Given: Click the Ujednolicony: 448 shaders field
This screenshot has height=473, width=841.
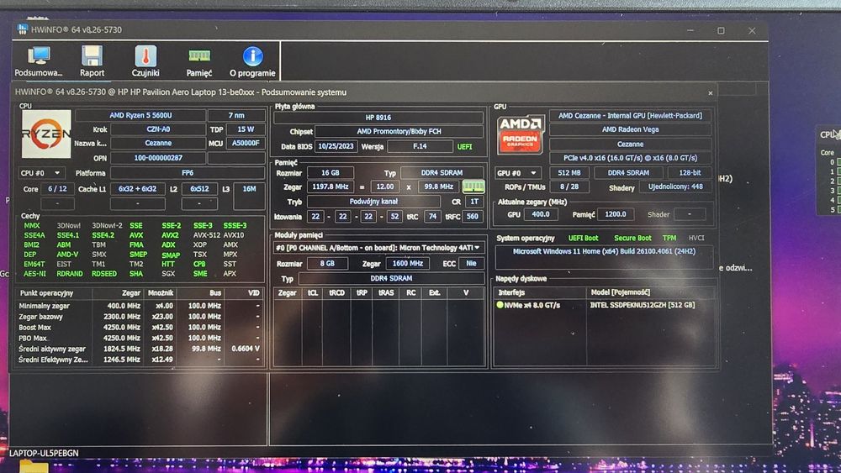Looking at the screenshot, I should coord(675,187).
